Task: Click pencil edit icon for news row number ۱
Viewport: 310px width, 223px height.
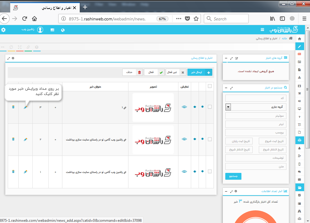Action: click(x=25, y=172)
